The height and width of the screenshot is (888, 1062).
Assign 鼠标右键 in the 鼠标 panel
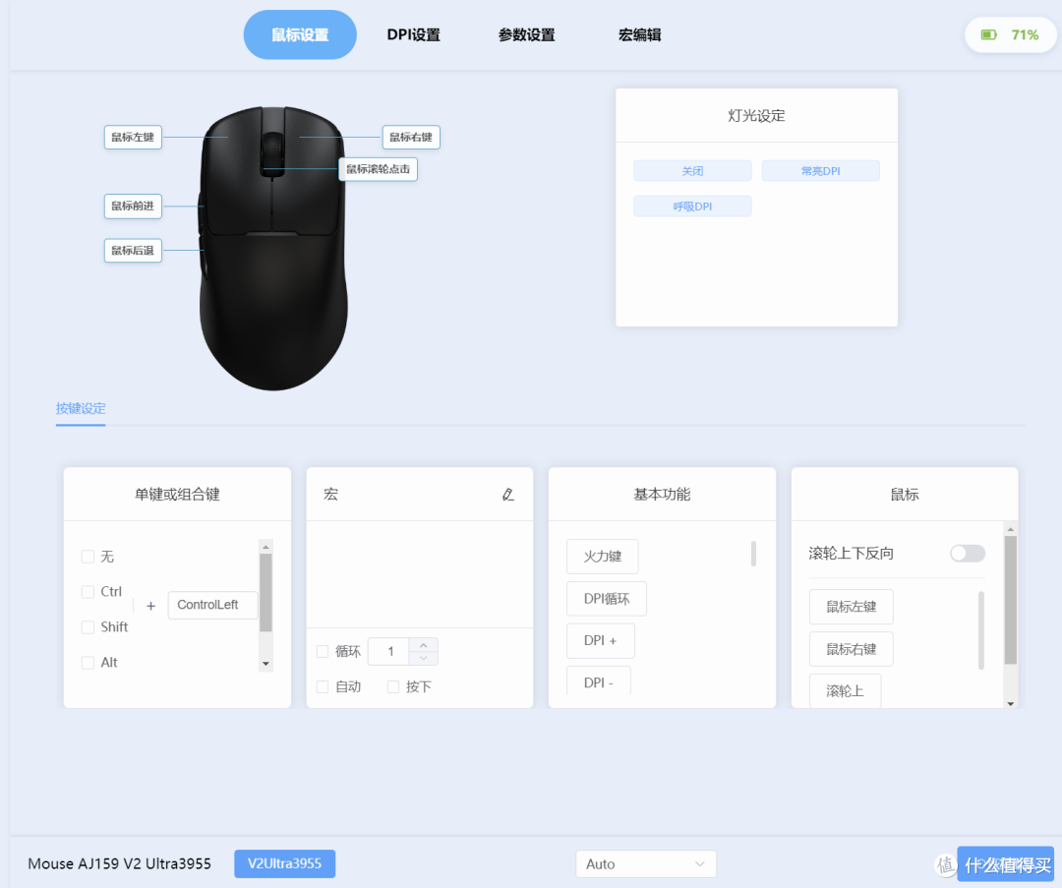point(851,650)
